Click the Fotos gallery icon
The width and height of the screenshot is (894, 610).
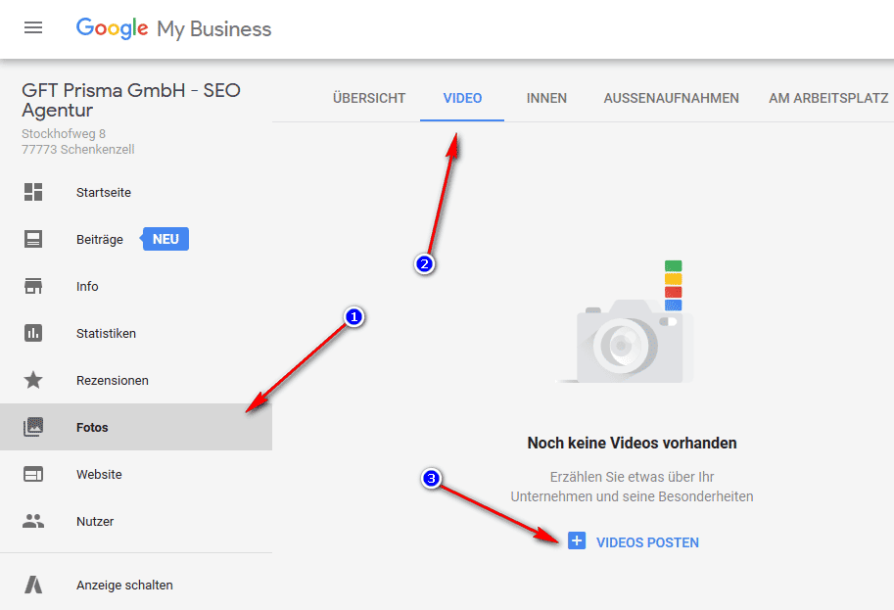pyautogui.click(x=33, y=427)
